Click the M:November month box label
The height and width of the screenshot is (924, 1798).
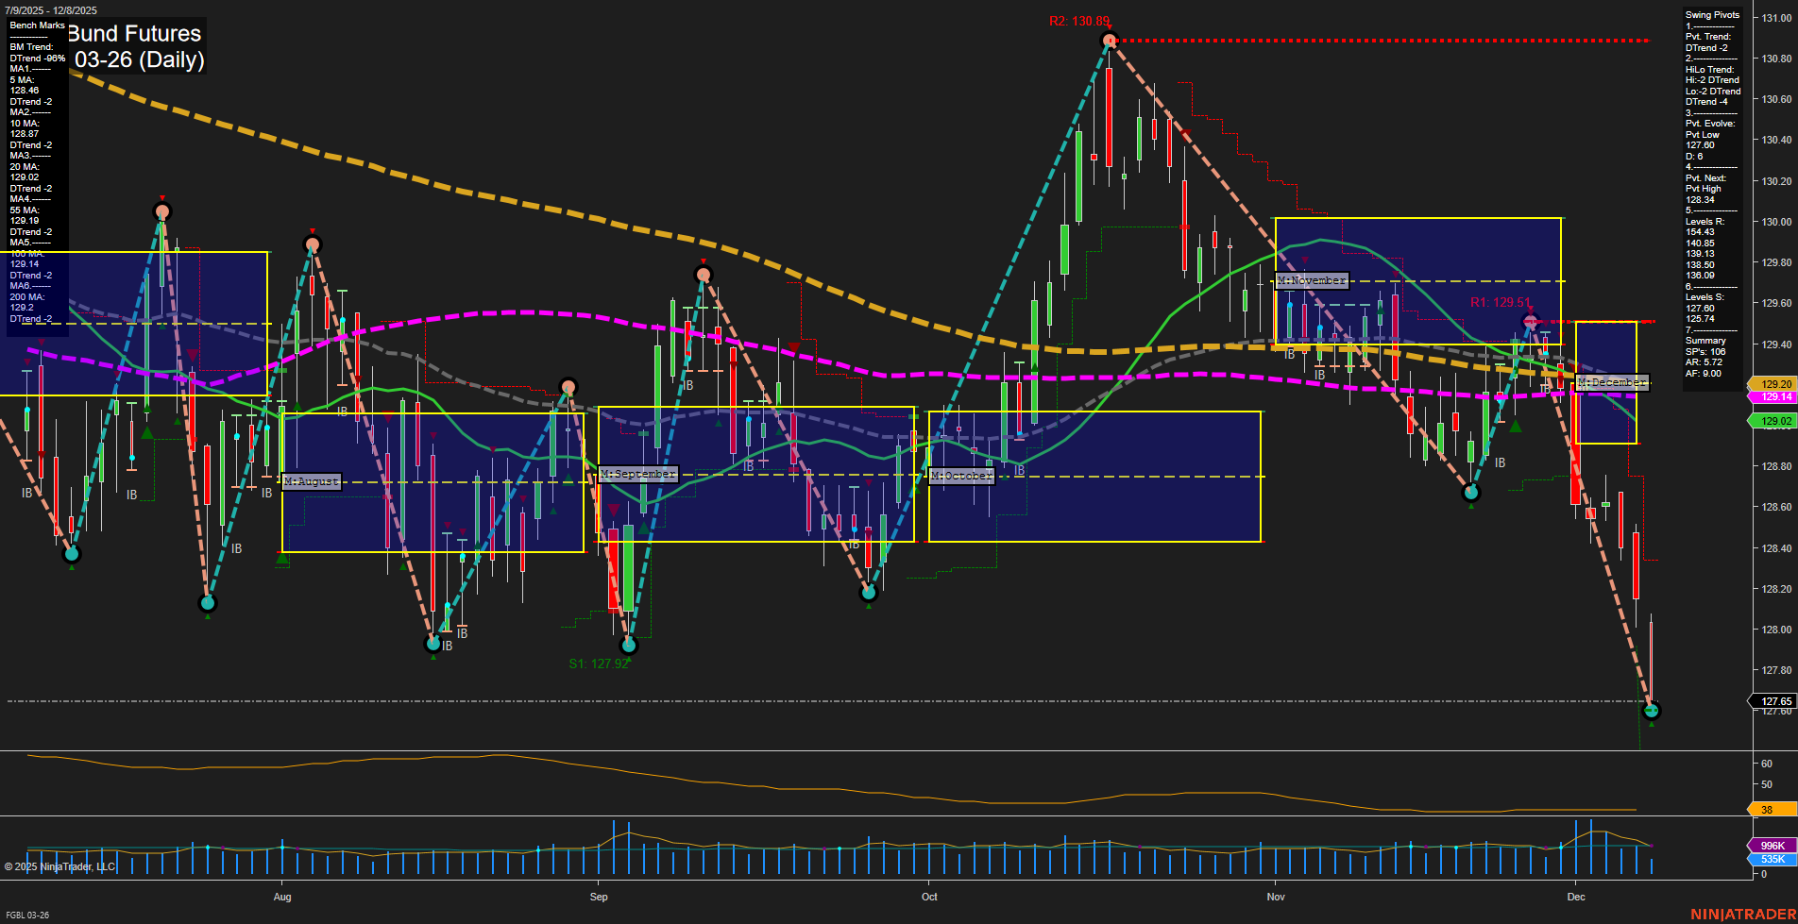1312,280
